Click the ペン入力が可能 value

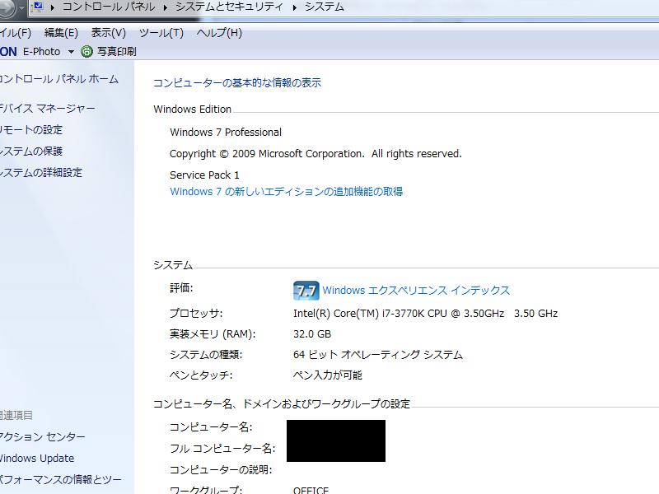(x=327, y=375)
